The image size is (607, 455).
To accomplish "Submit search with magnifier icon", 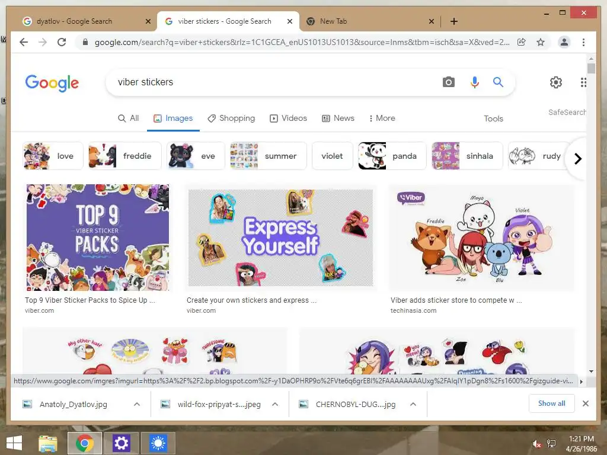I will click(498, 82).
